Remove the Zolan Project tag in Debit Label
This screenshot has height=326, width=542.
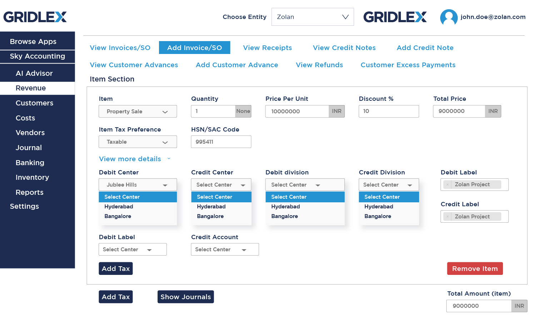coord(447,184)
